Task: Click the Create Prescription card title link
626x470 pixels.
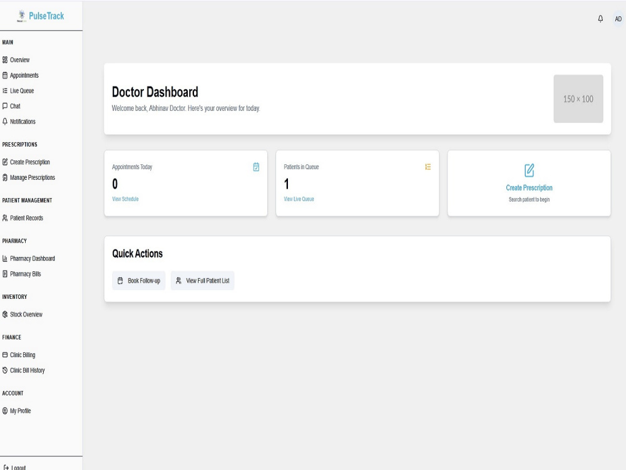Action: 529,188
